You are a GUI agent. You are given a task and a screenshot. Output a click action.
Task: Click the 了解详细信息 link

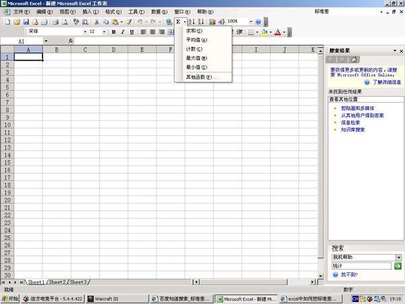(x=385, y=81)
